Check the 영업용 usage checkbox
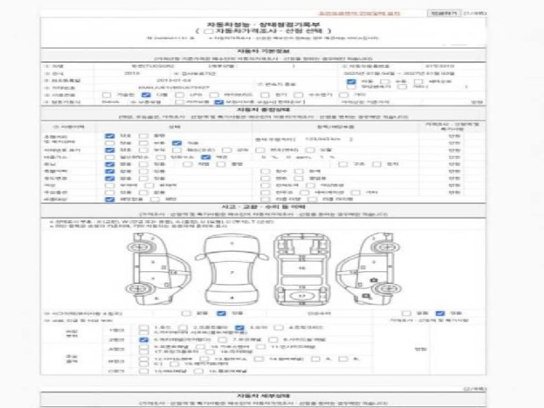This screenshot has height=408, width=544. [x=298, y=178]
